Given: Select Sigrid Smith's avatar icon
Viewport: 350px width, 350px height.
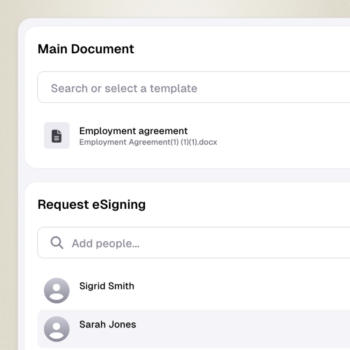Looking at the screenshot, I should pyautogui.click(x=56, y=290).
